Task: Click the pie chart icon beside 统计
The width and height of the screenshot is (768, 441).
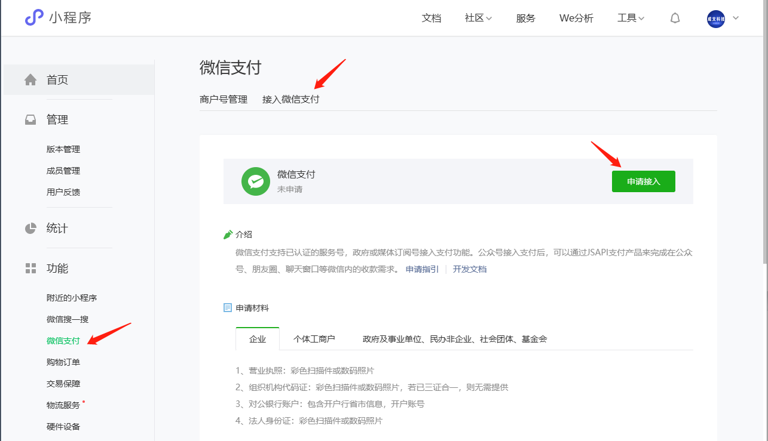Action: [30, 228]
